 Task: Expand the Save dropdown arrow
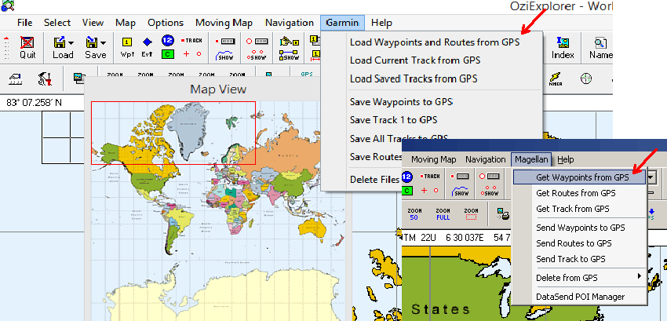click(x=103, y=42)
